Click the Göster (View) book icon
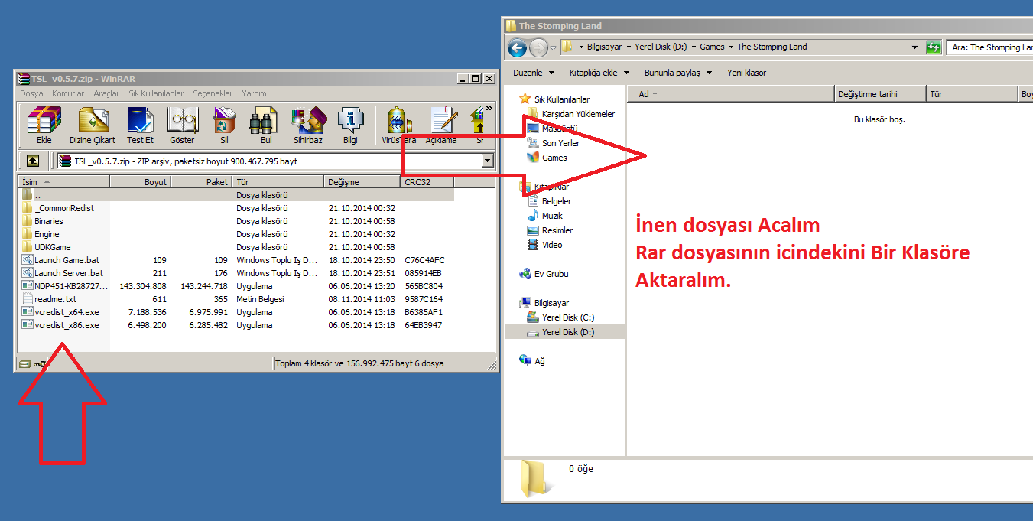 182,125
